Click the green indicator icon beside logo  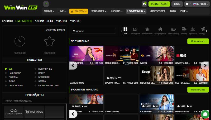pyautogui.click(x=46, y=4)
